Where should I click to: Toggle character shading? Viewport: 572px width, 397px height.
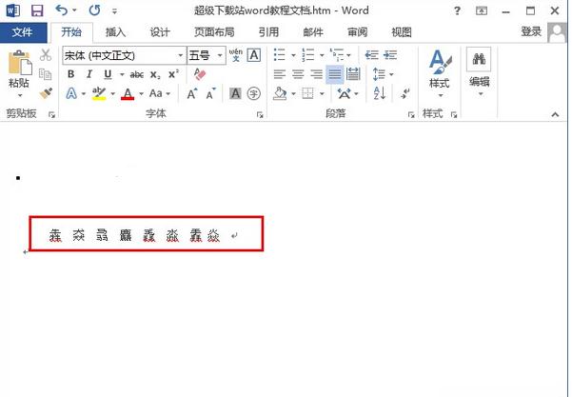236,94
